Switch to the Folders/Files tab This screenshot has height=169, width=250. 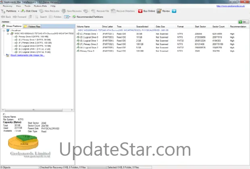pos(32,26)
